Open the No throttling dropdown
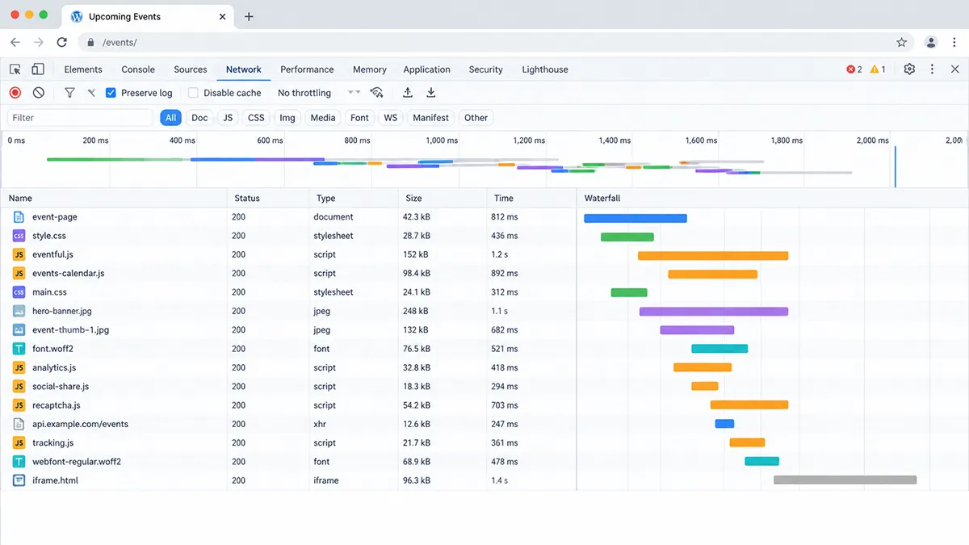Screen dimensions: 969x545 (318, 93)
